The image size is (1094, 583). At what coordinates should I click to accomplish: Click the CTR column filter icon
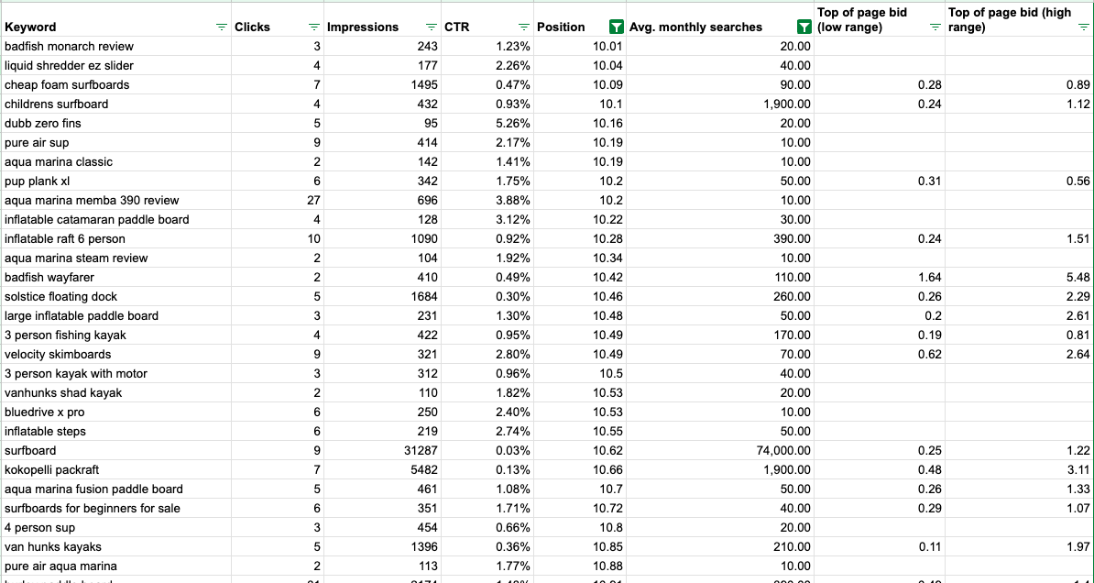(x=523, y=27)
